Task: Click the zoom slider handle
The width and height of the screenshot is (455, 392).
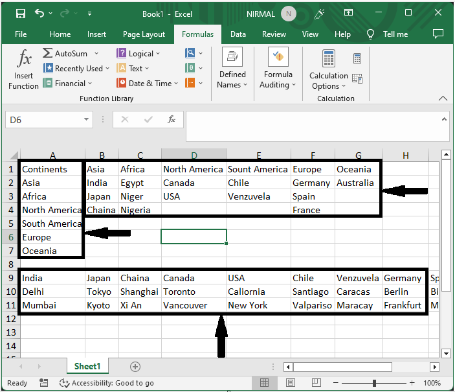Action: [374, 383]
